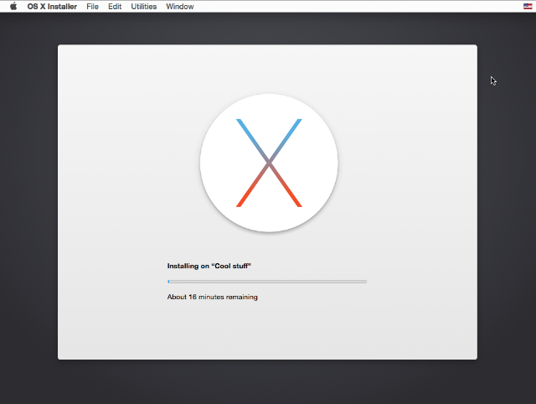
Task: Click the empty menu bar space beside Window
Action: point(355,6)
